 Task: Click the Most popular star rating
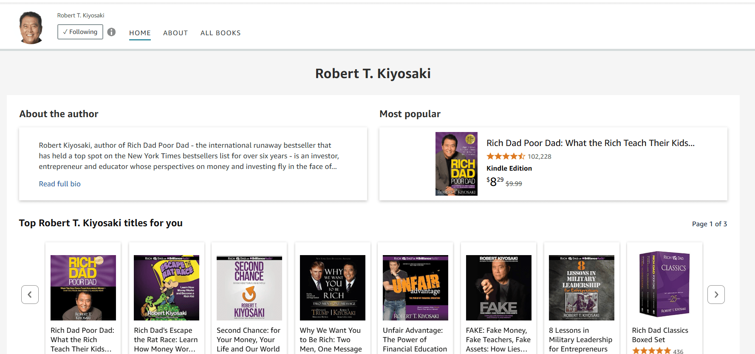(x=506, y=156)
